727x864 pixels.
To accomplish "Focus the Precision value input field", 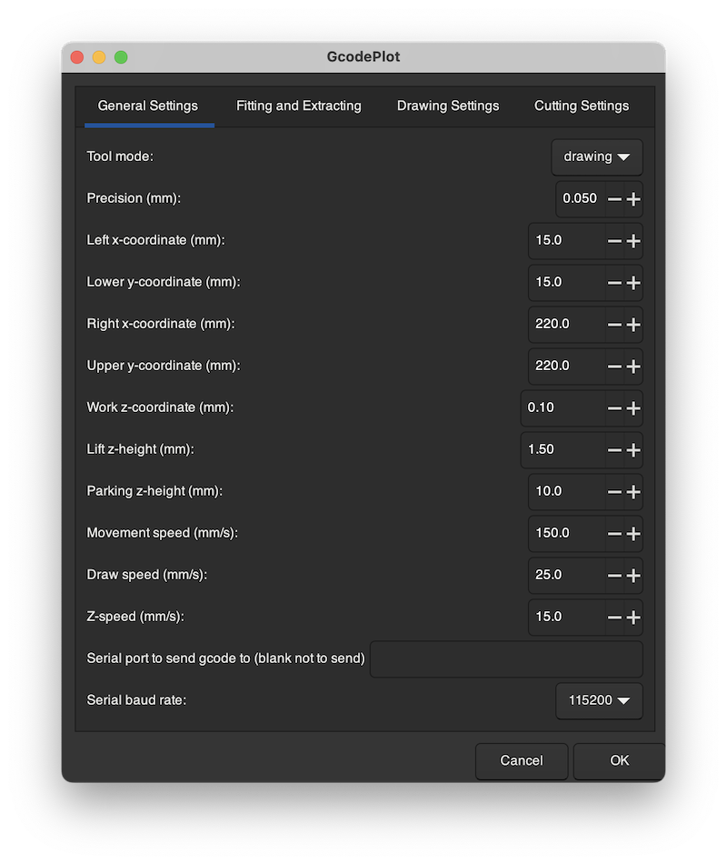I will coord(580,199).
